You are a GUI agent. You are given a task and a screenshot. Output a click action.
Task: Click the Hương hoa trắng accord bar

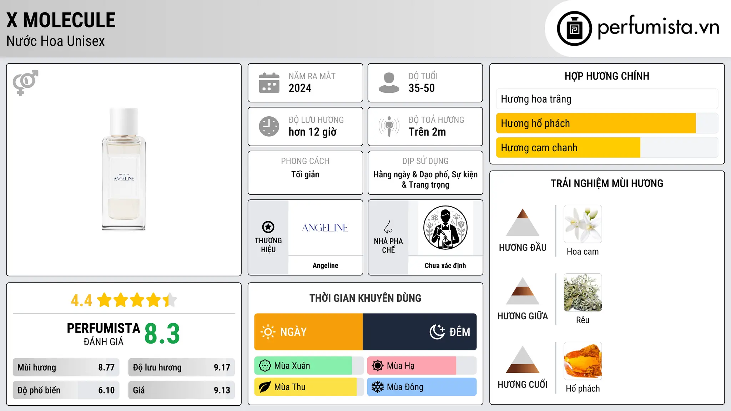(607, 99)
